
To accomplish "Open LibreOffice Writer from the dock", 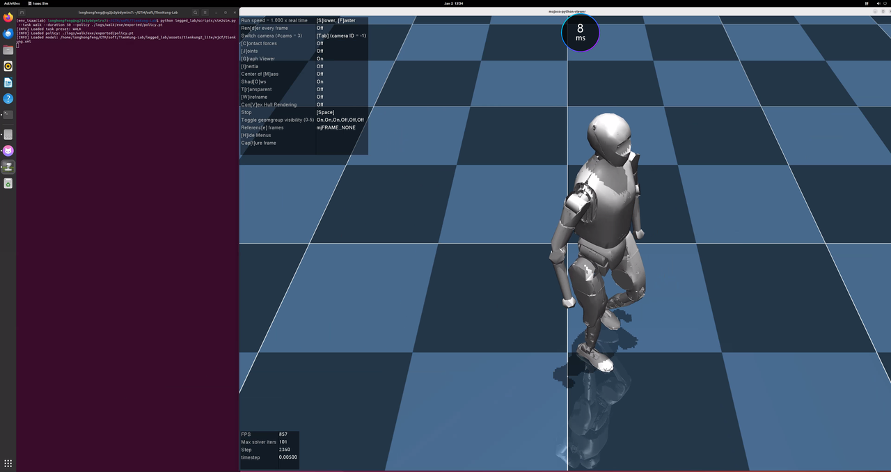I will pos(8,82).
